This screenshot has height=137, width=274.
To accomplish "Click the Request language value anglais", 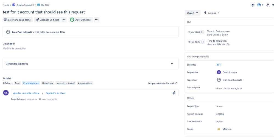I will [220, 114].
